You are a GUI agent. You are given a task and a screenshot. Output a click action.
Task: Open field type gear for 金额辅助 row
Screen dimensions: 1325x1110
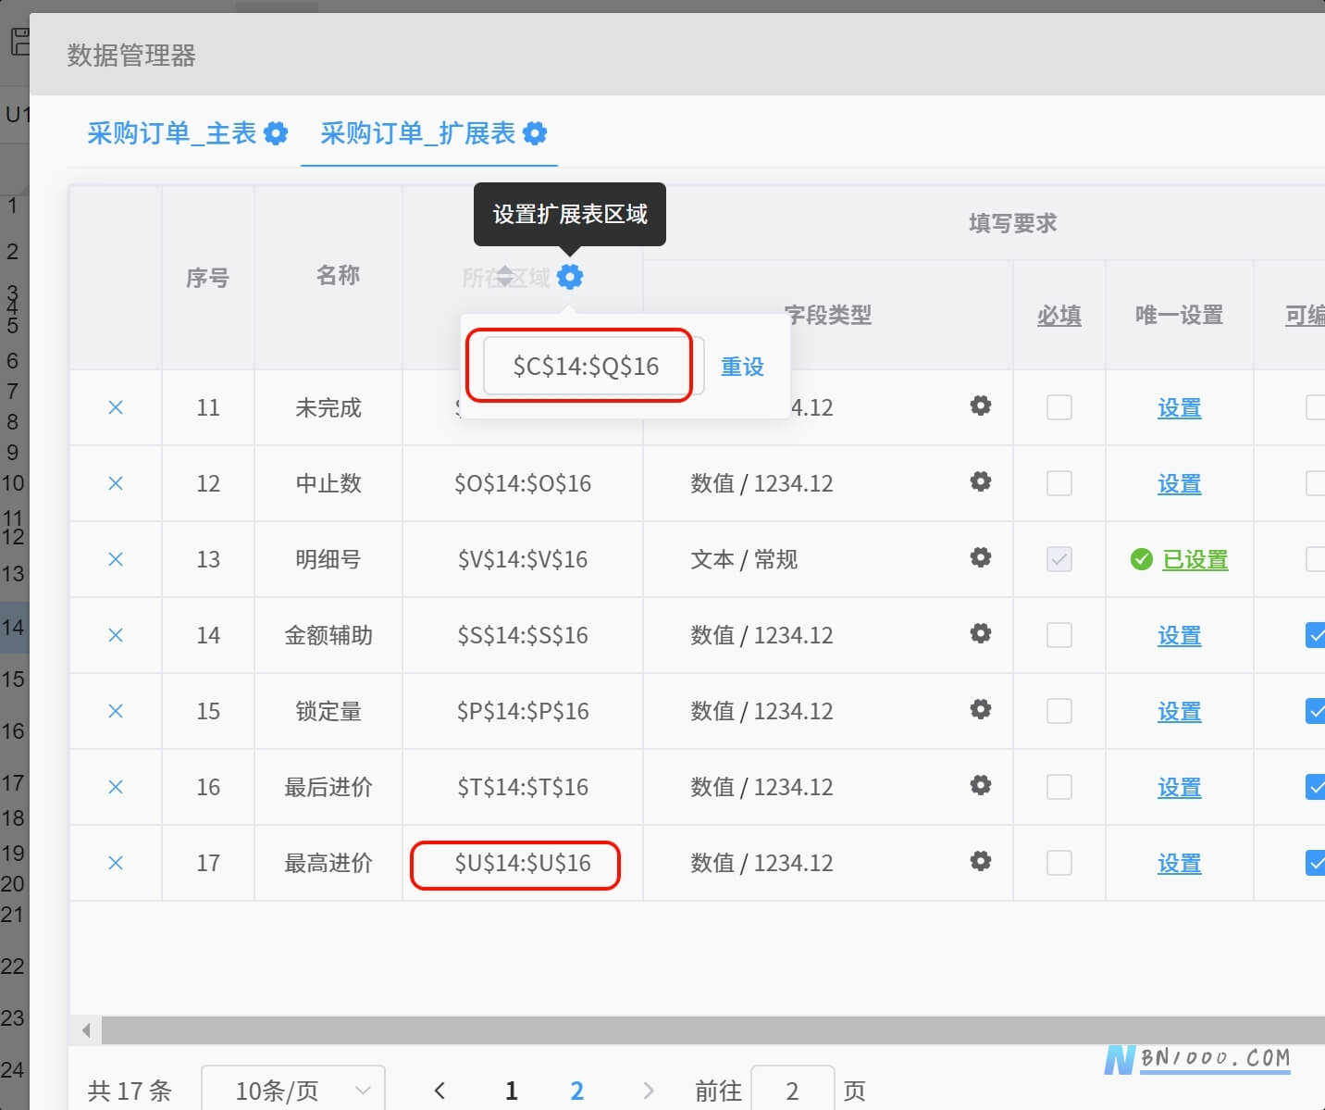[x=981, y=633]
